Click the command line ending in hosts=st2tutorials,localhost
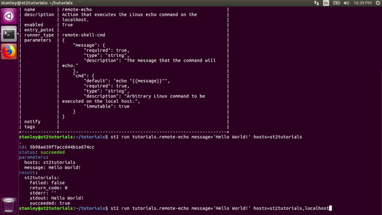The height and width of the screenshot is (215, 382). [219, 208]
